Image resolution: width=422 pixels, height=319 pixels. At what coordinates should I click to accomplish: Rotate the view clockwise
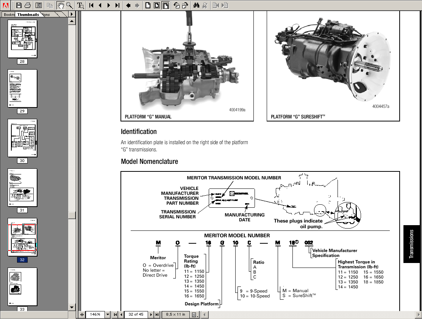point(185,5)
